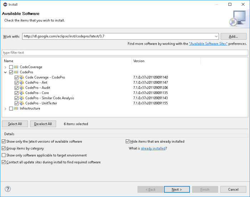Focus the type filter text field
Image resolution: width=250 pixels, height=197 pixels.
(125, 53)
